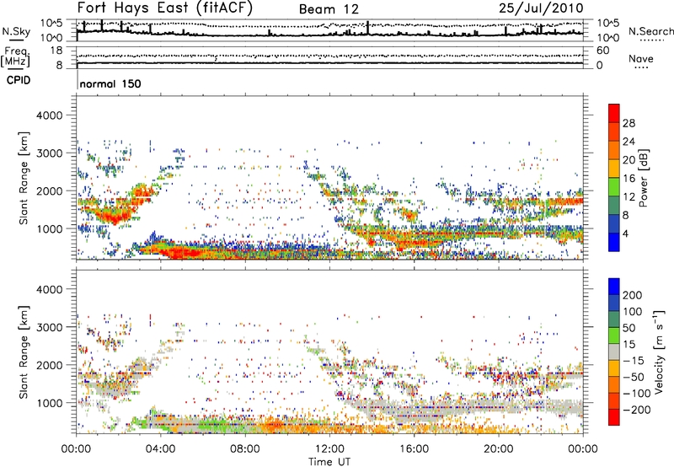Click the '20:00' time axis label

pos(499,449)
